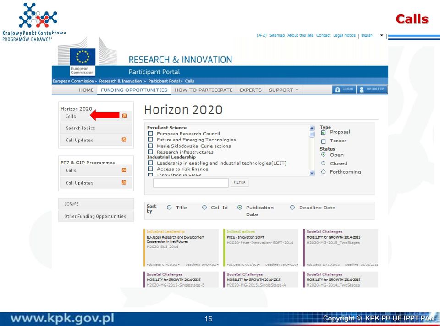Sort calls by Deadline Date

coord(292,208)
